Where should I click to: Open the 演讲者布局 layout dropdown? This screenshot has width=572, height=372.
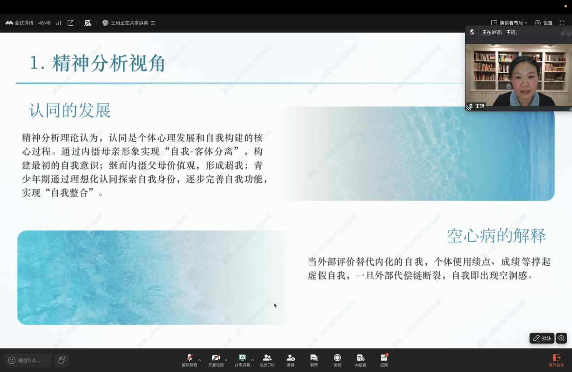coord(509,23)
